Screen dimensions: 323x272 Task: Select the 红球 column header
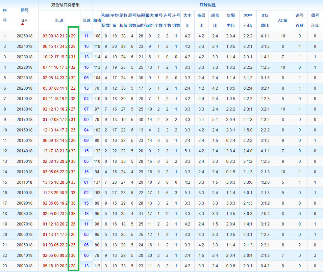pos(59,21)
